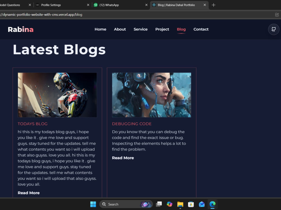Launch Copilot from the taskbar
281x210 pixels.
coord(169,204)
